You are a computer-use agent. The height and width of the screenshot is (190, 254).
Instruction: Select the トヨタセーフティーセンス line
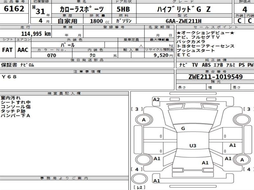[x=205, y=46]
